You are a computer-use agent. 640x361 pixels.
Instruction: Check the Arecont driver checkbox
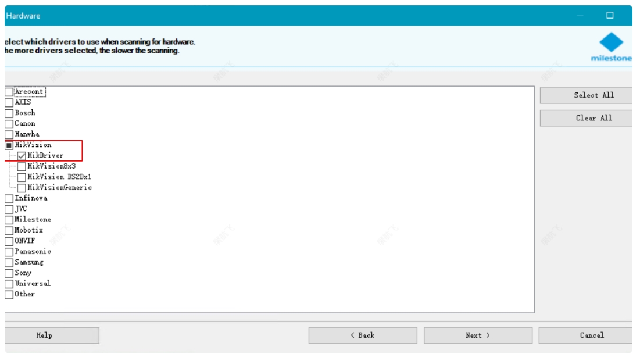(x=9, y=92)
